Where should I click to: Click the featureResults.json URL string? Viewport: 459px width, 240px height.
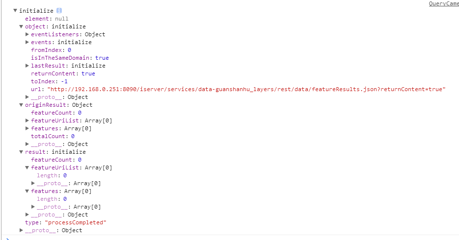click(x=246, y=89)
